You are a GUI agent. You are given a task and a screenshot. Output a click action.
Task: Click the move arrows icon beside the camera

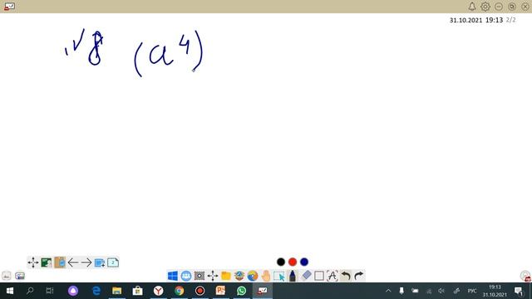pos(213,276)
